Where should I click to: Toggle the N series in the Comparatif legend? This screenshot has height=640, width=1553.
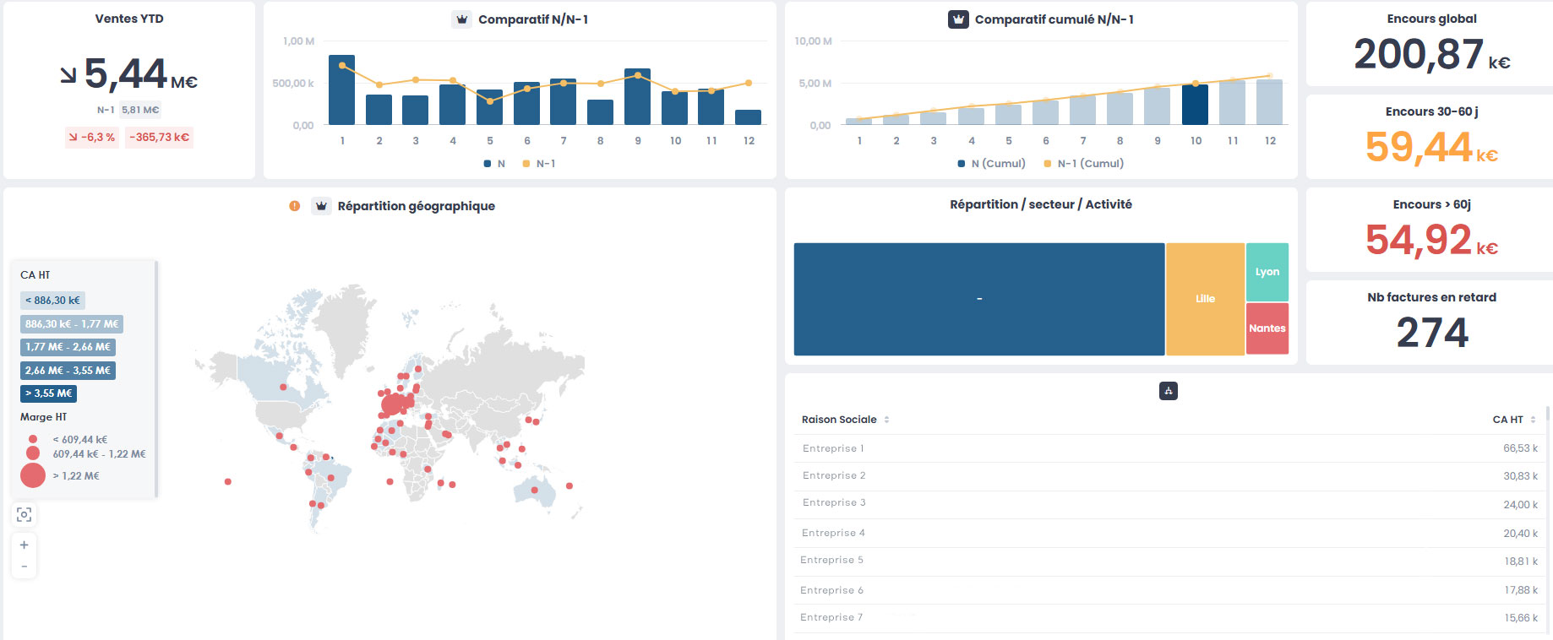pyautogui.click(x=495, y=164)
